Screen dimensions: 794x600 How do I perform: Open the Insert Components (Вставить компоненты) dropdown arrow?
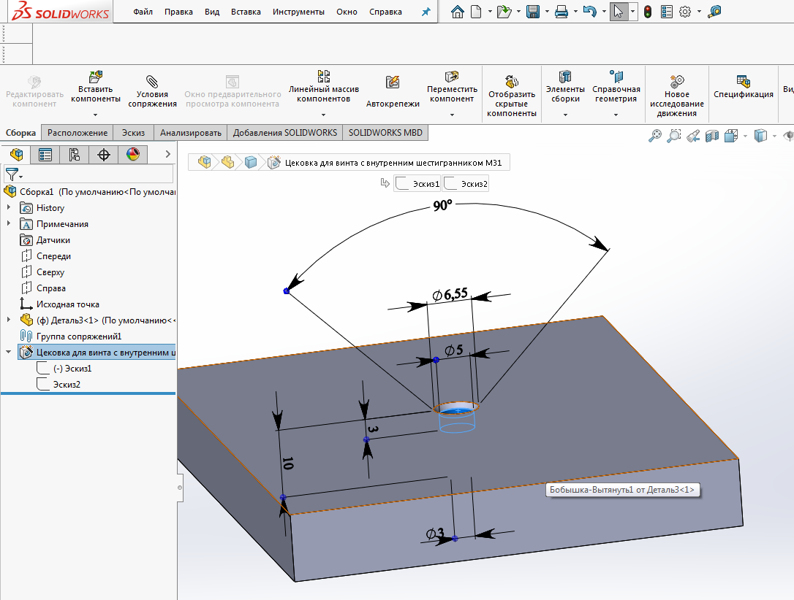pos(95,115)
